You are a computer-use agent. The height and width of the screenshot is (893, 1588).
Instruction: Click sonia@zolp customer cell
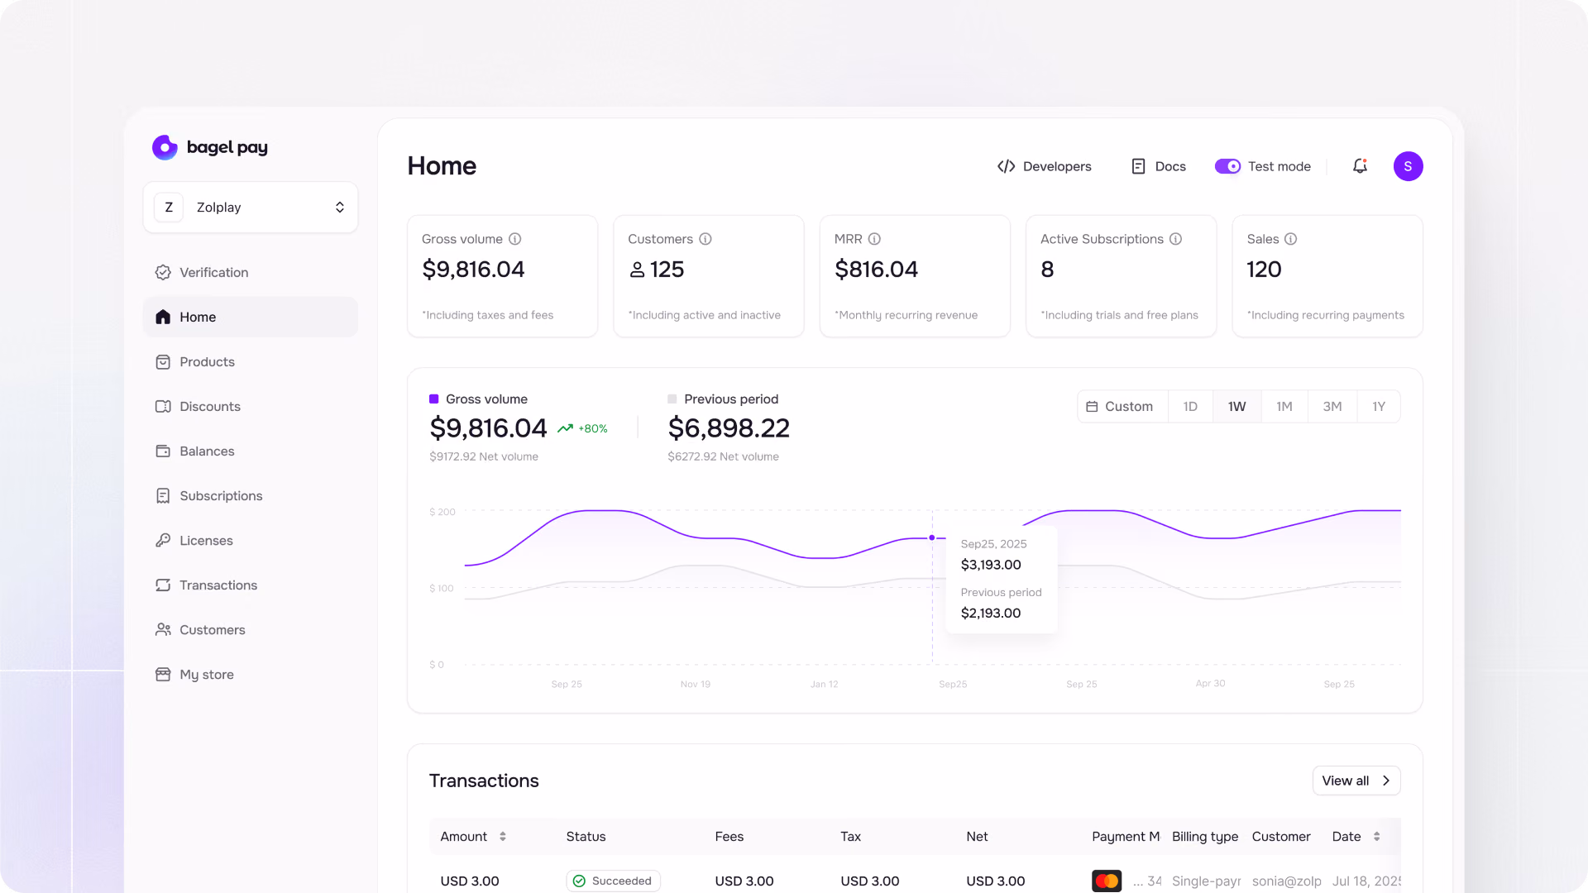[1286, 881]
